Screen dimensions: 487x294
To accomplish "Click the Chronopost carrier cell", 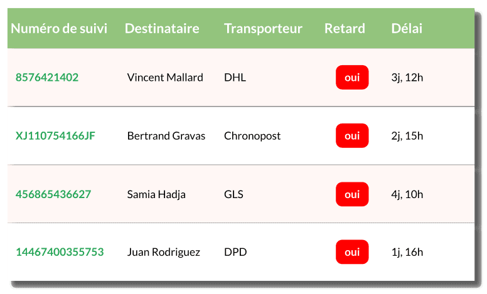I will point(252,136).
